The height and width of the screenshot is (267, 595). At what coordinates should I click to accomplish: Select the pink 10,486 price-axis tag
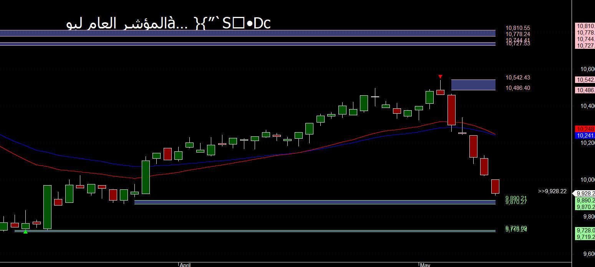(585, 90)
